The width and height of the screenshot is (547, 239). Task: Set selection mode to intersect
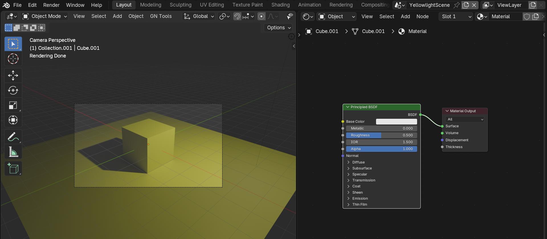(x=42, y=28)
